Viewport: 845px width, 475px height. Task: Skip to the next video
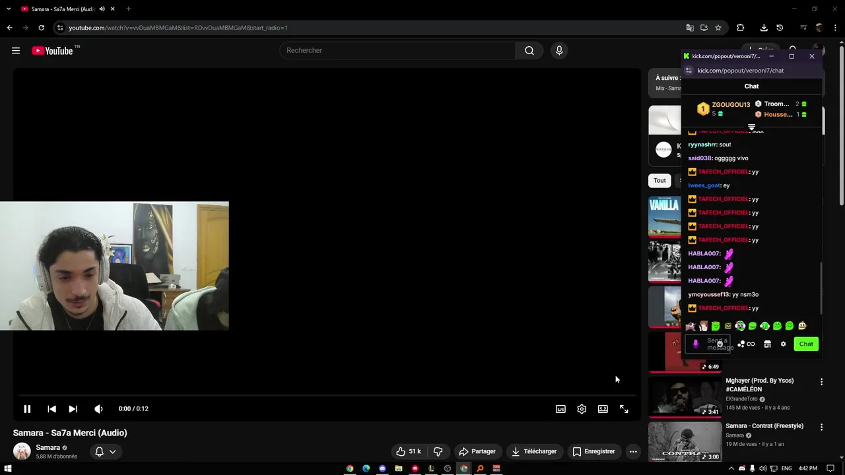pyautogui.click(x=73, y=409)
